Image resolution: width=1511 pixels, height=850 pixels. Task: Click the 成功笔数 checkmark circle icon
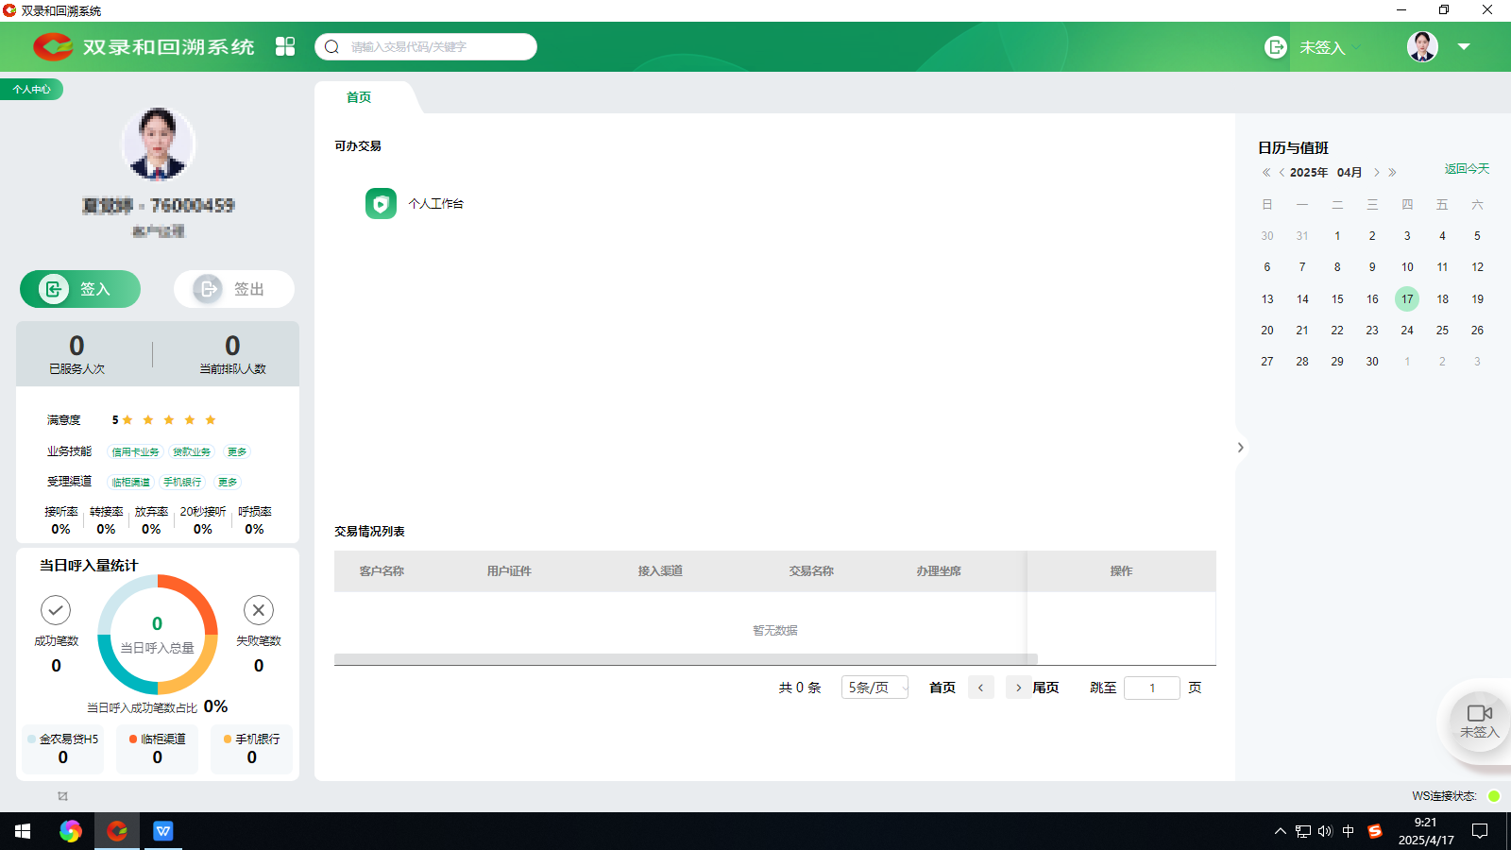pos(56,610)
